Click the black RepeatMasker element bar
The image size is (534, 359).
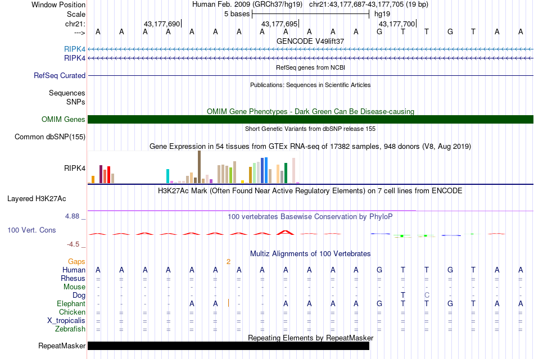[x=229, y=346]
